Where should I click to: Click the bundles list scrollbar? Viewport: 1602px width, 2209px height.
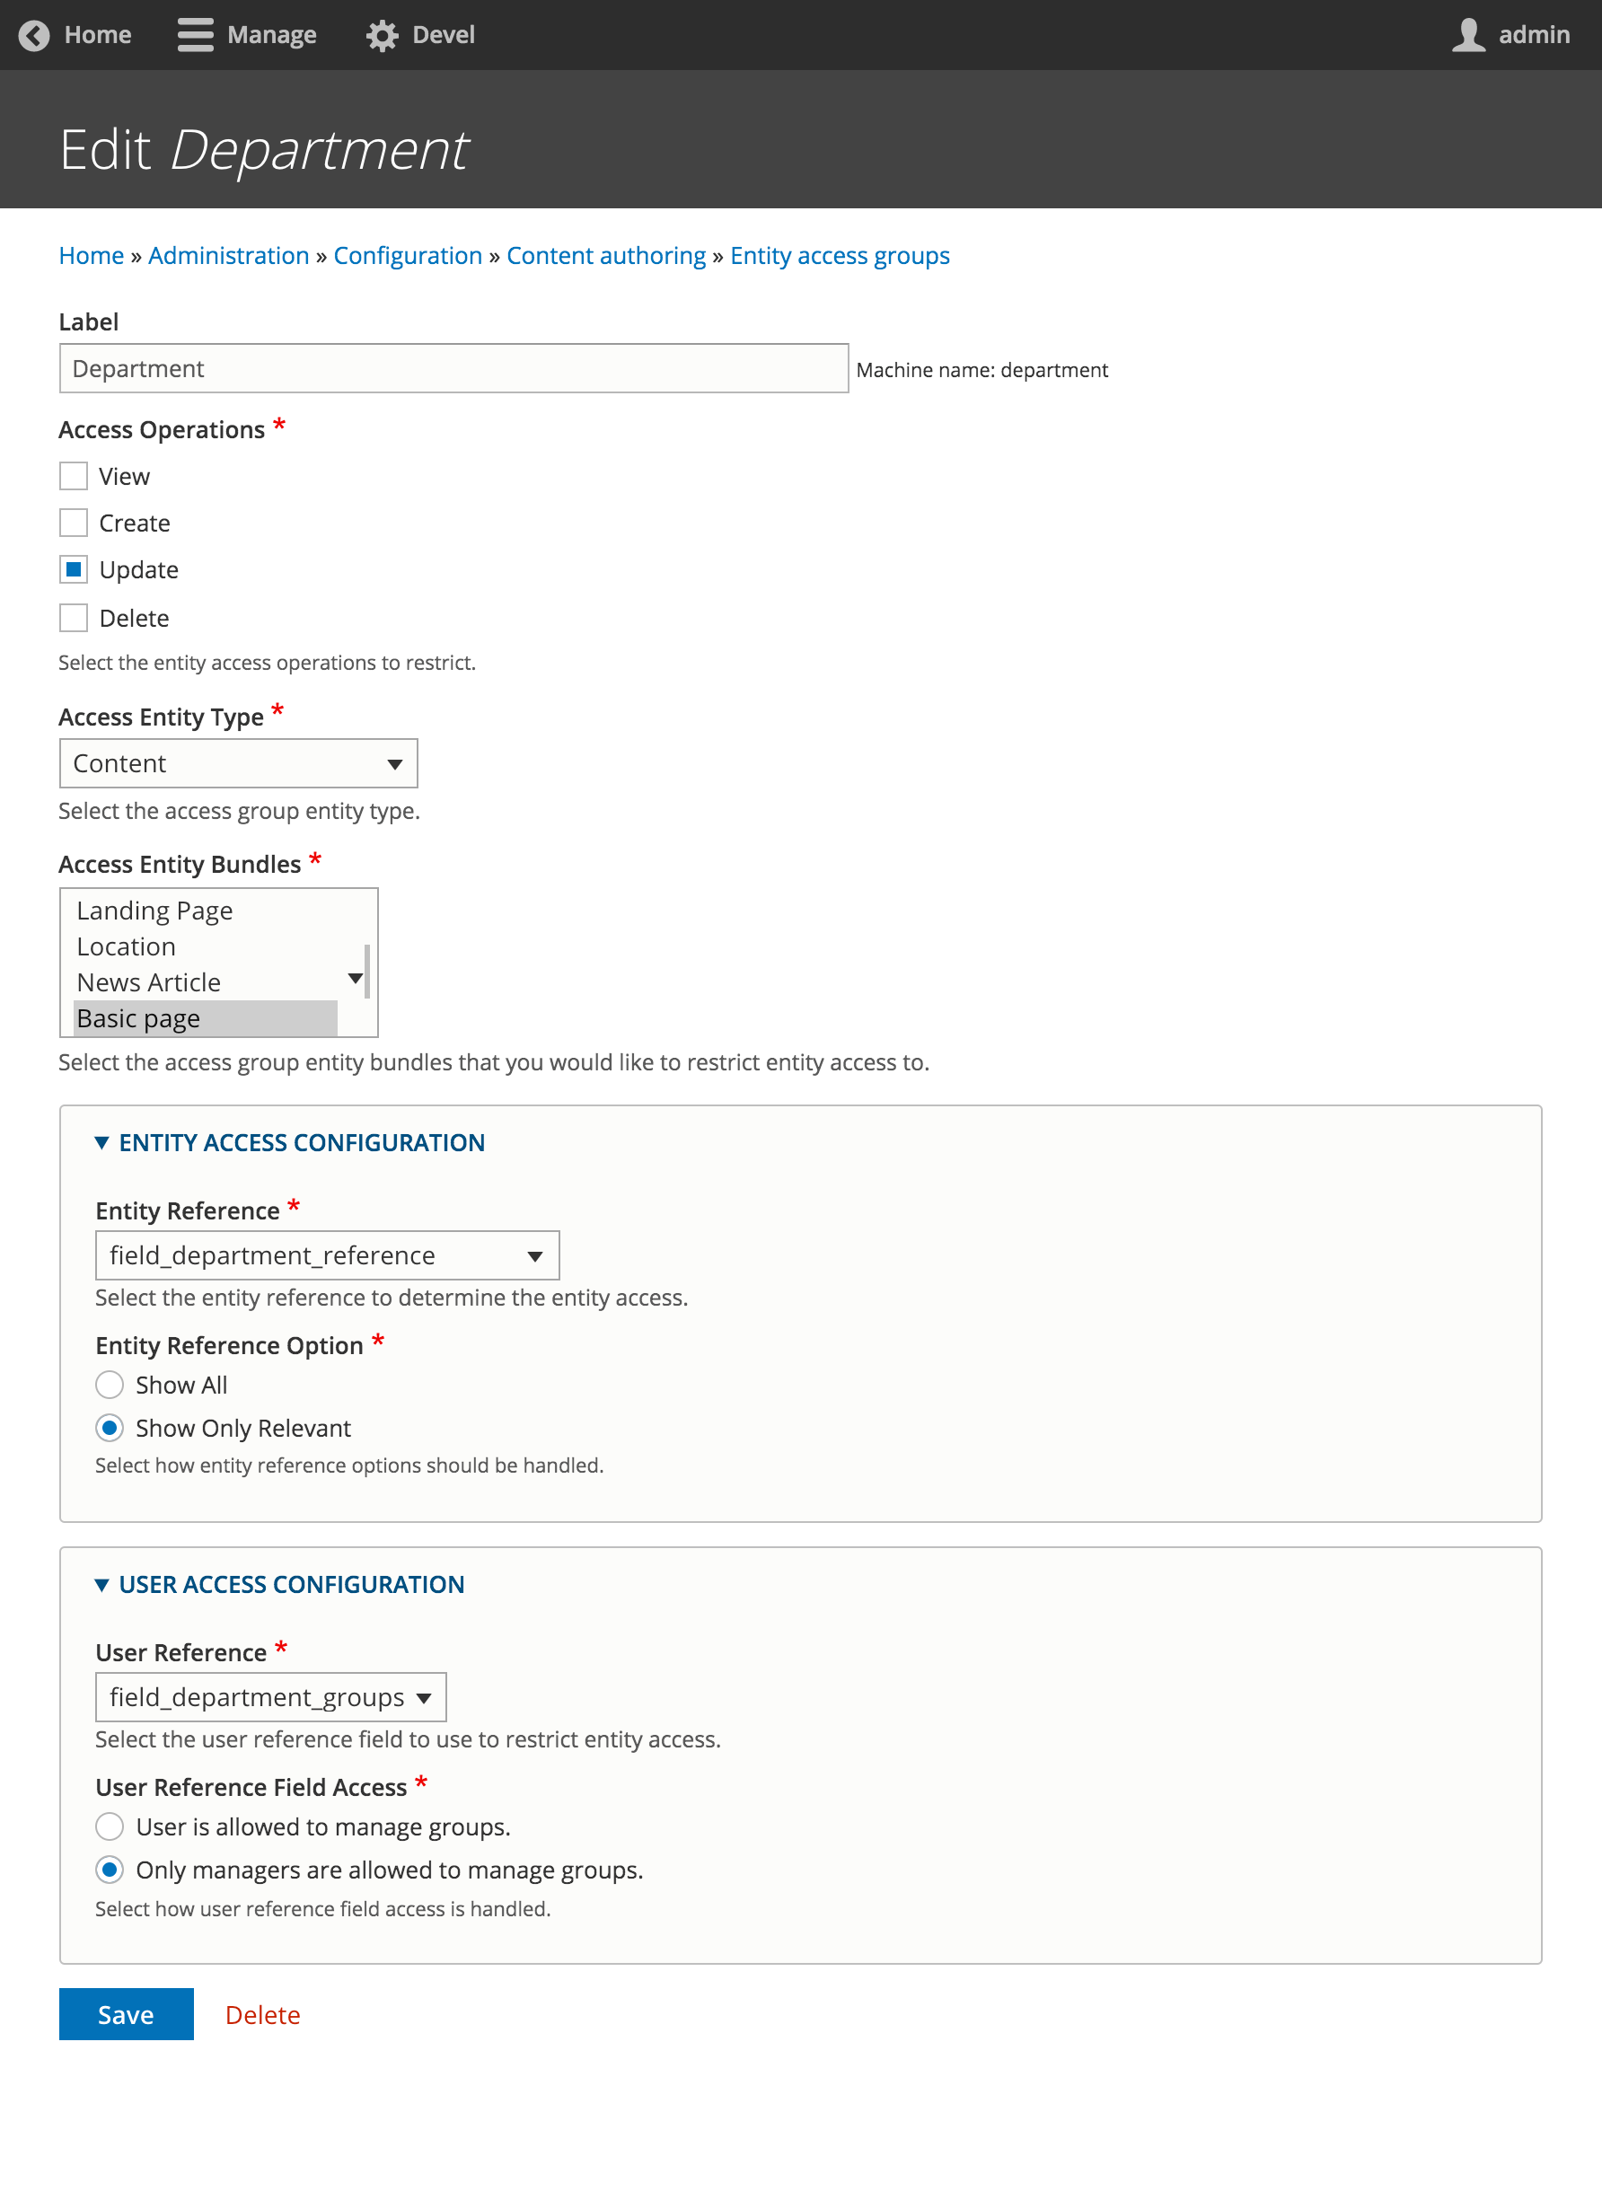(366, 971)
